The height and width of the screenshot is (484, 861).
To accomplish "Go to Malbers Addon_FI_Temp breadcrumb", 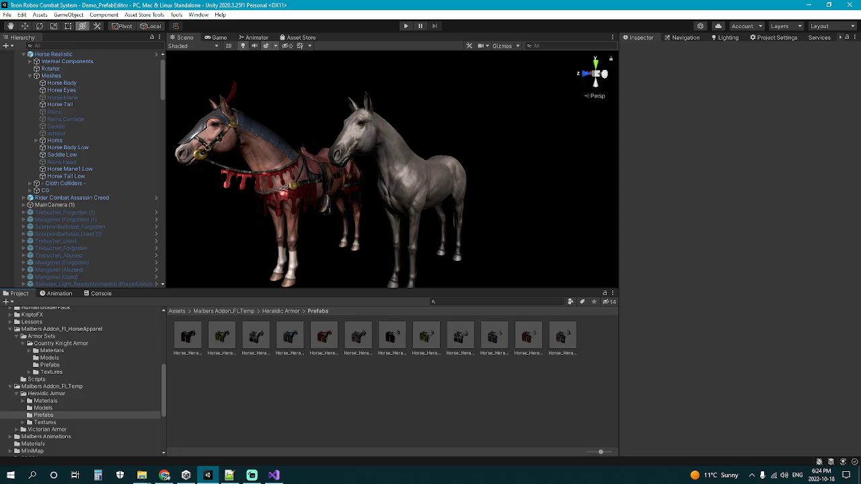I will pyautogui.click(x=224, y=311).
